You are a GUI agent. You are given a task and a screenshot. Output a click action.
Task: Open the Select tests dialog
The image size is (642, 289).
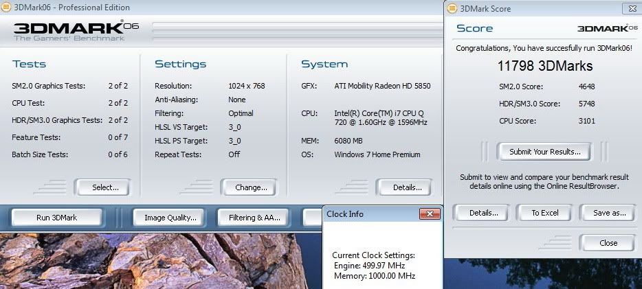(x=102, y=187)
